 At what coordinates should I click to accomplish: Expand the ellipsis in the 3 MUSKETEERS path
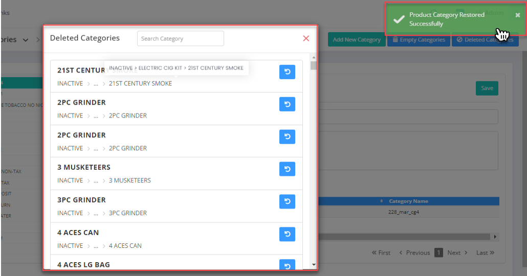[96, 180]
